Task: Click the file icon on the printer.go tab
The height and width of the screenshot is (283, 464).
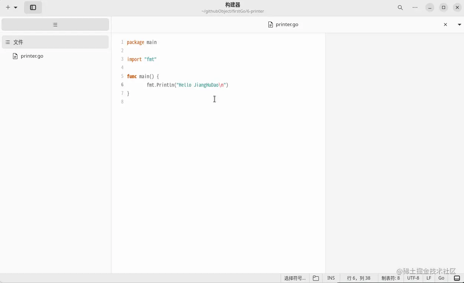Action: coord(270,25)
